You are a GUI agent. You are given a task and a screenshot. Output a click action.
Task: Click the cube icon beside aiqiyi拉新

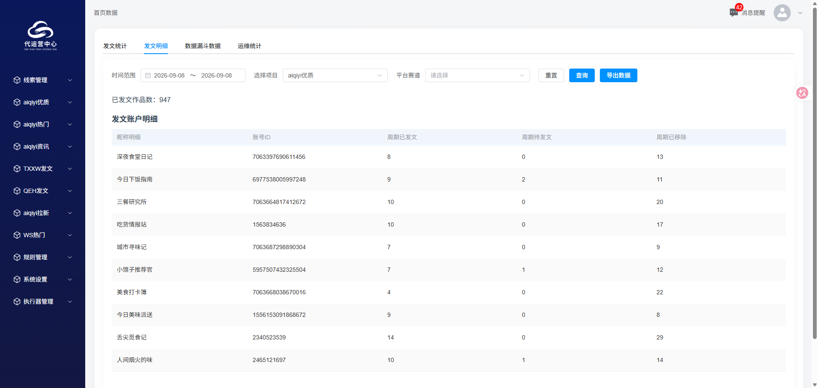[x=17, y=213]
